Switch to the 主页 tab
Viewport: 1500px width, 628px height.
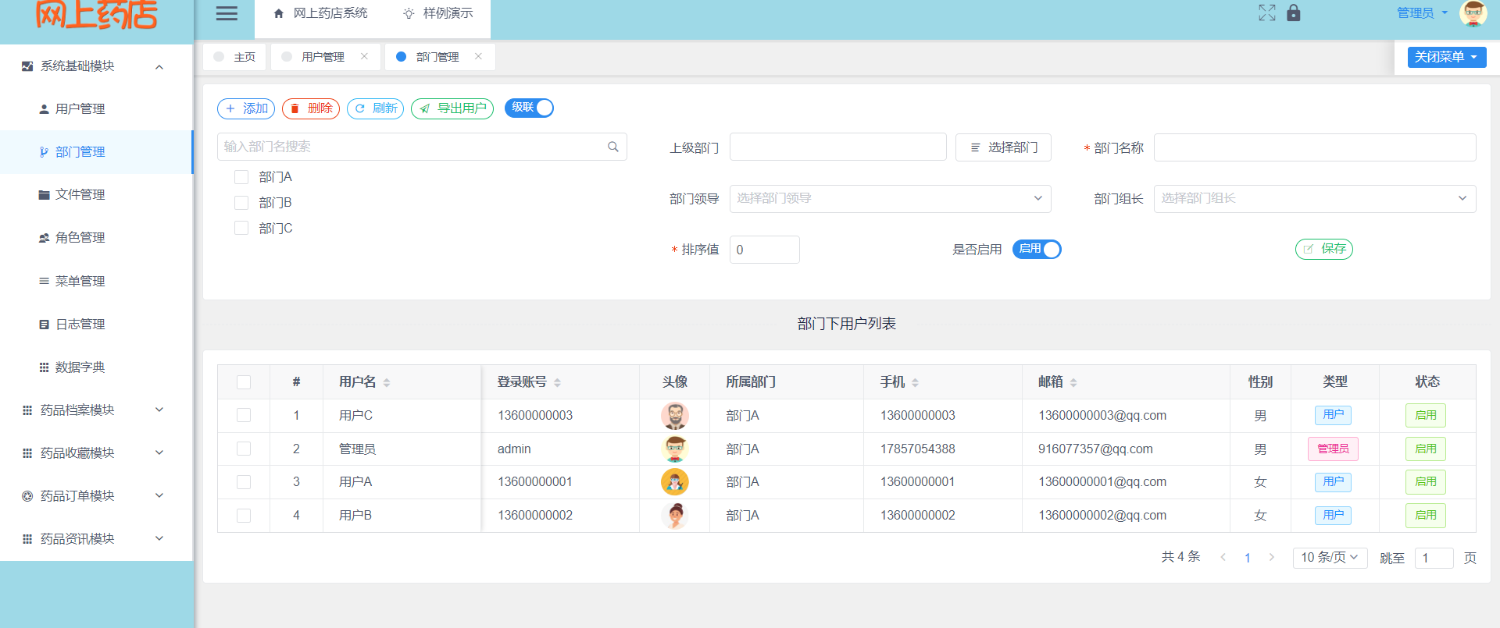[234, 57]
